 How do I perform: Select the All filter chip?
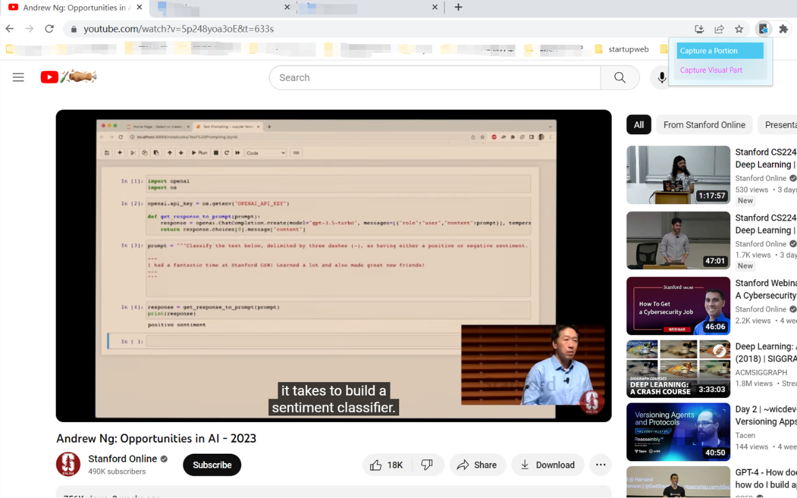point(639,125)
